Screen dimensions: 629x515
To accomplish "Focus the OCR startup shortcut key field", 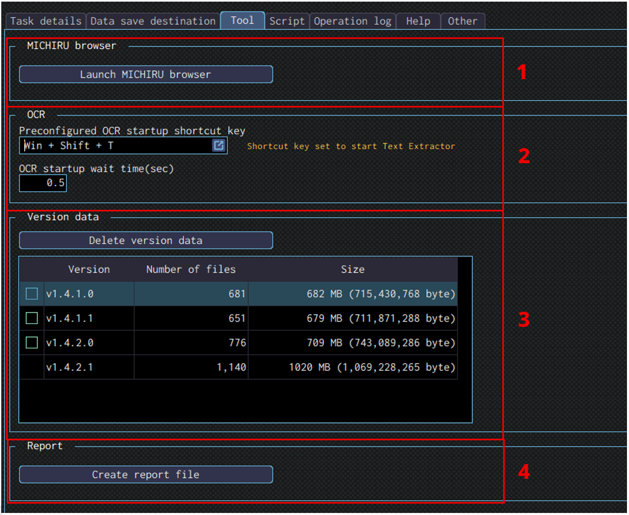I will pyautogui.click(x=116, y=146).
